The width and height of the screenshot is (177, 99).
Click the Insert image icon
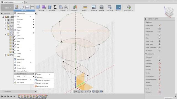[94, 7]
